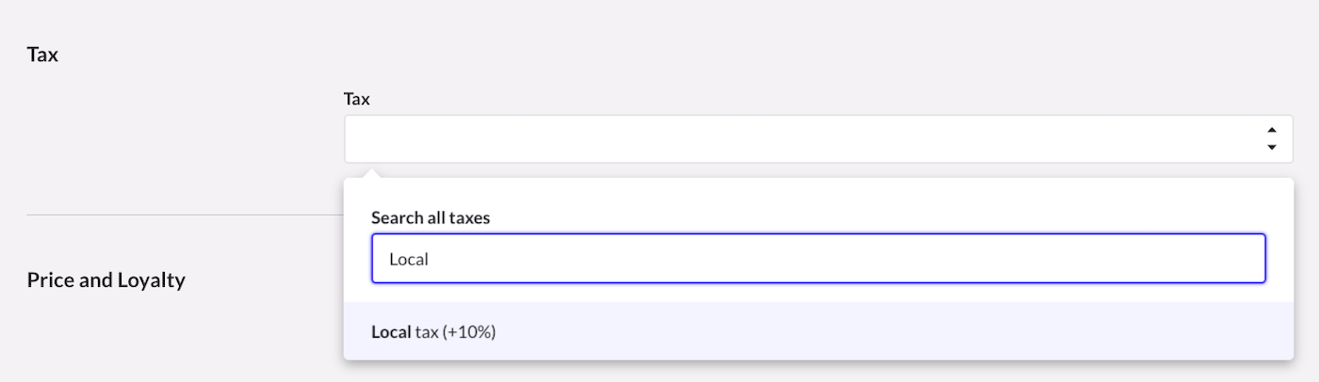Image resolution: width=1319 pixels, height=382 pixels.
Task: Click the upward arrow in Tax selector
Action: 1271,130
